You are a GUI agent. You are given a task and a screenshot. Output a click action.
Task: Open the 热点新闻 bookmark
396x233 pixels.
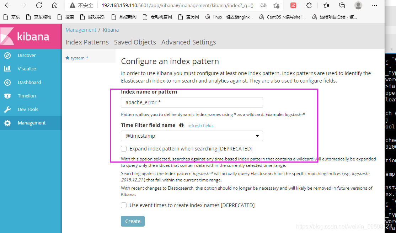tap(124, 17)
